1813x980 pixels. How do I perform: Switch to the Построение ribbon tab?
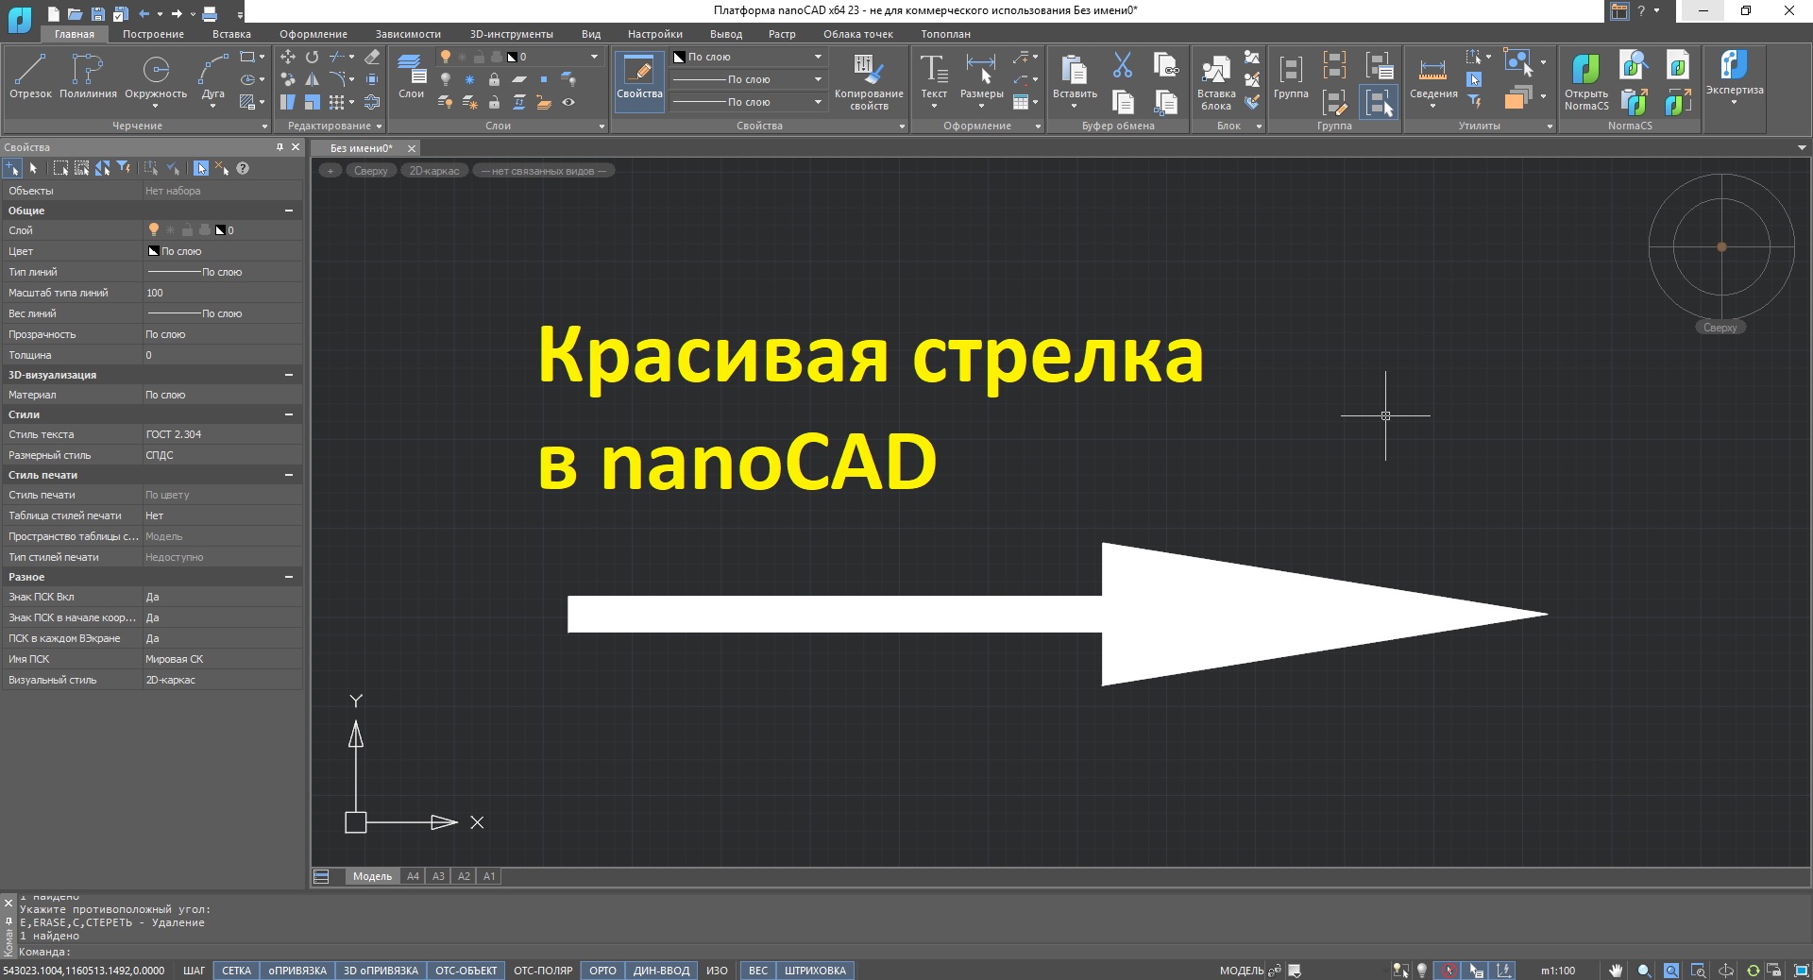point(152,33)
